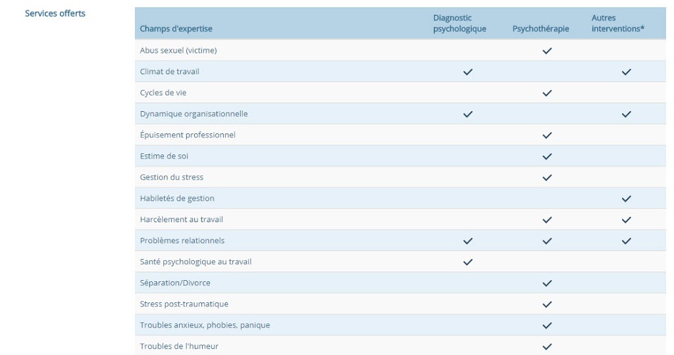This screenshot has width=674, height=355.
Task: Click the Diagnostic psychologique column header
Action: 459,23
